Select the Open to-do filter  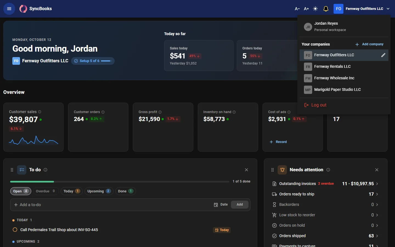pos(21,191)
